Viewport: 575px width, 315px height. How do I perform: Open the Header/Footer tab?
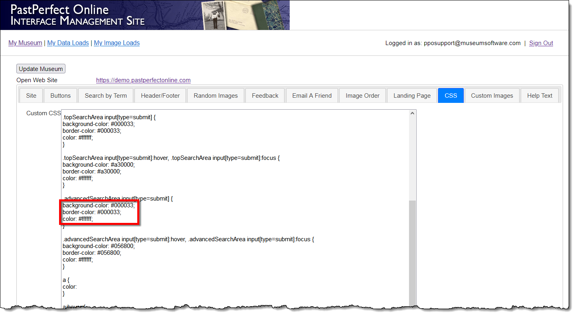[160, 96]
